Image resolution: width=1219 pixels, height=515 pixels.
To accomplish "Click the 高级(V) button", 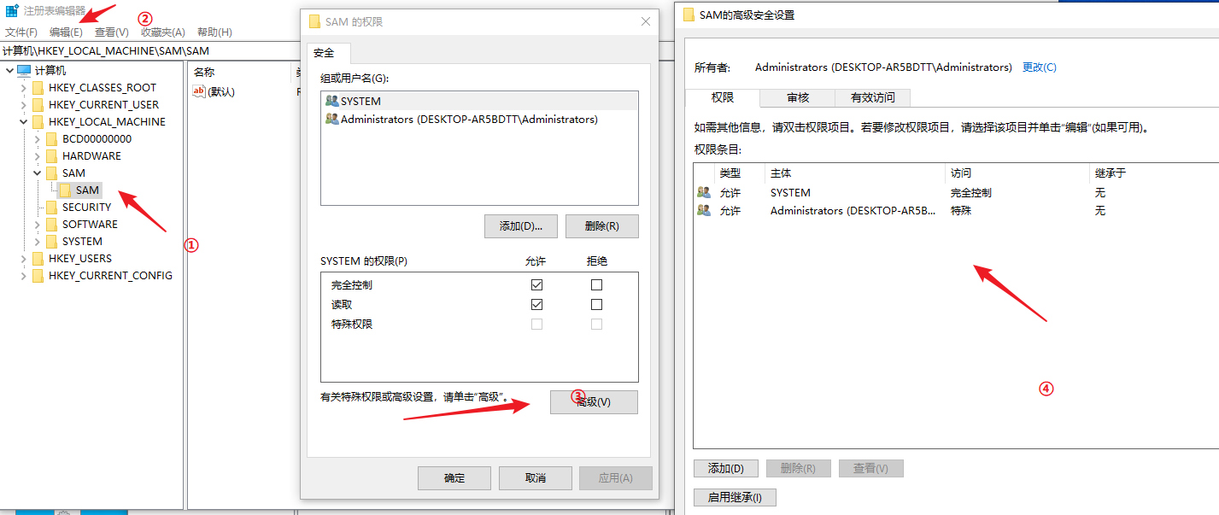I will [x=594, y=402].
